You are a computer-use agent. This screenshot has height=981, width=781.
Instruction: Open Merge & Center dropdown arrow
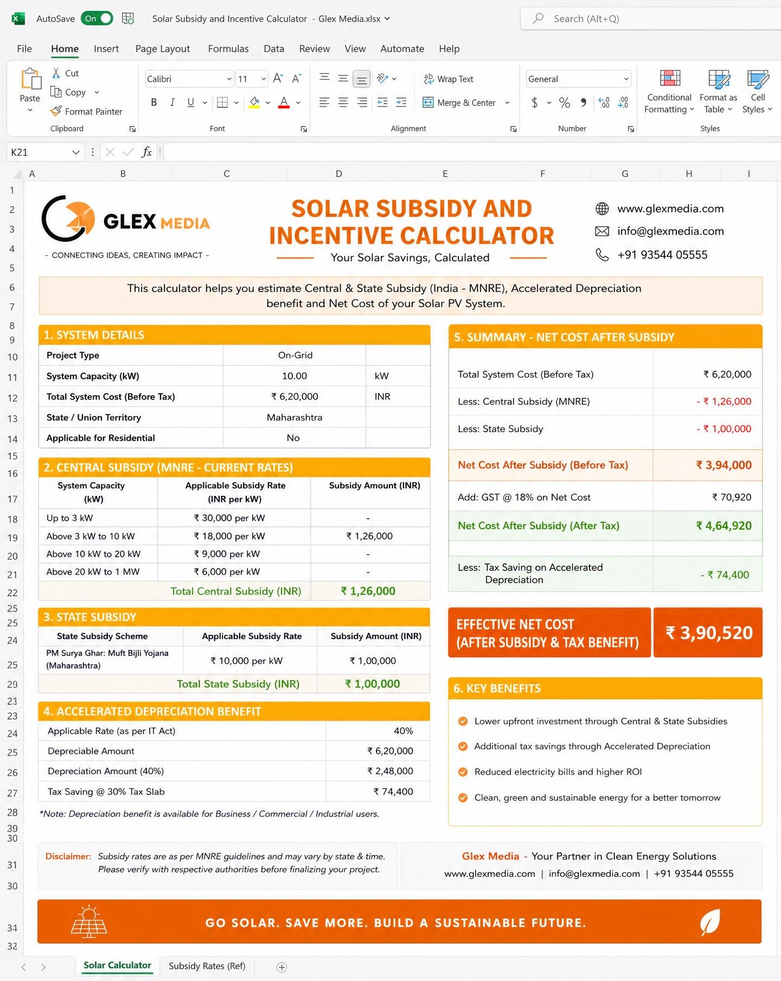(507, 103)
